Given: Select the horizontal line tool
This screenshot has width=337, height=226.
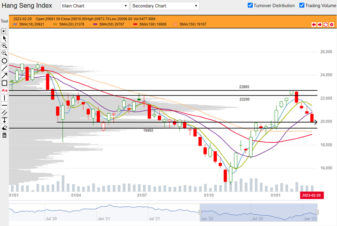Looking at the screenshot, I should (x=4, y=105).
